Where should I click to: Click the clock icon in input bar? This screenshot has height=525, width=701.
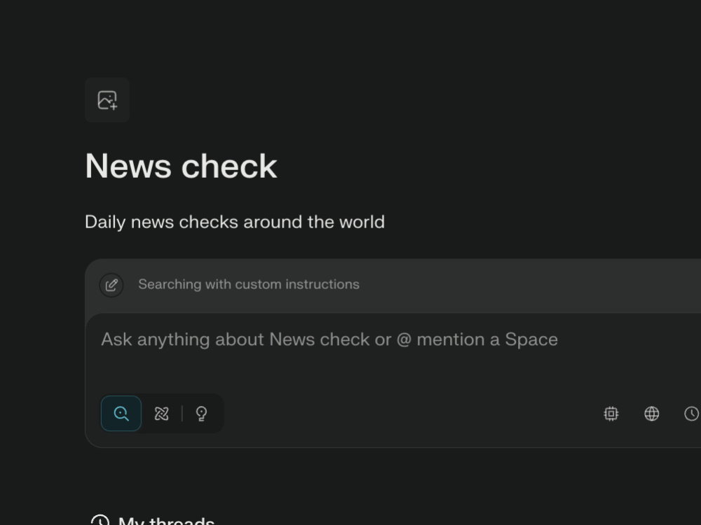pos(692,414)
